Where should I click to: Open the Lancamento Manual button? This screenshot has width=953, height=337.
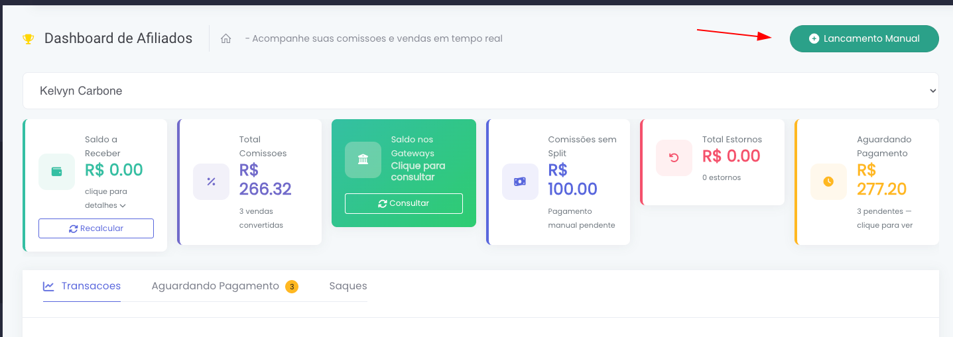(x=864, y=38)
